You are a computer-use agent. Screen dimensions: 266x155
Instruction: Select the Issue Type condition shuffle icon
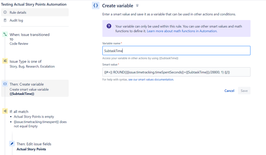coord(5,61)
